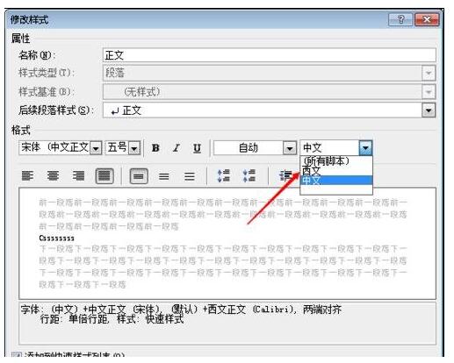Viewport: 454px width, 363px height.
Task: Open the 五号 font size dropdown
Action: (134, 148)
